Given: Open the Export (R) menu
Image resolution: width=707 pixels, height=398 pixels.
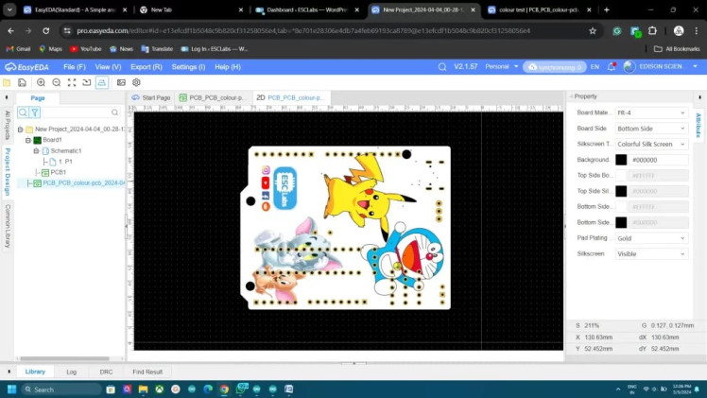Looking at the screenshot, I should (146, 67).
